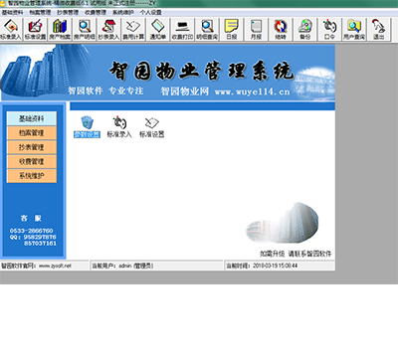398x361 pixels.
Task: Select the recycle-bin icon in main panel
Action: [x=87, y=122]
